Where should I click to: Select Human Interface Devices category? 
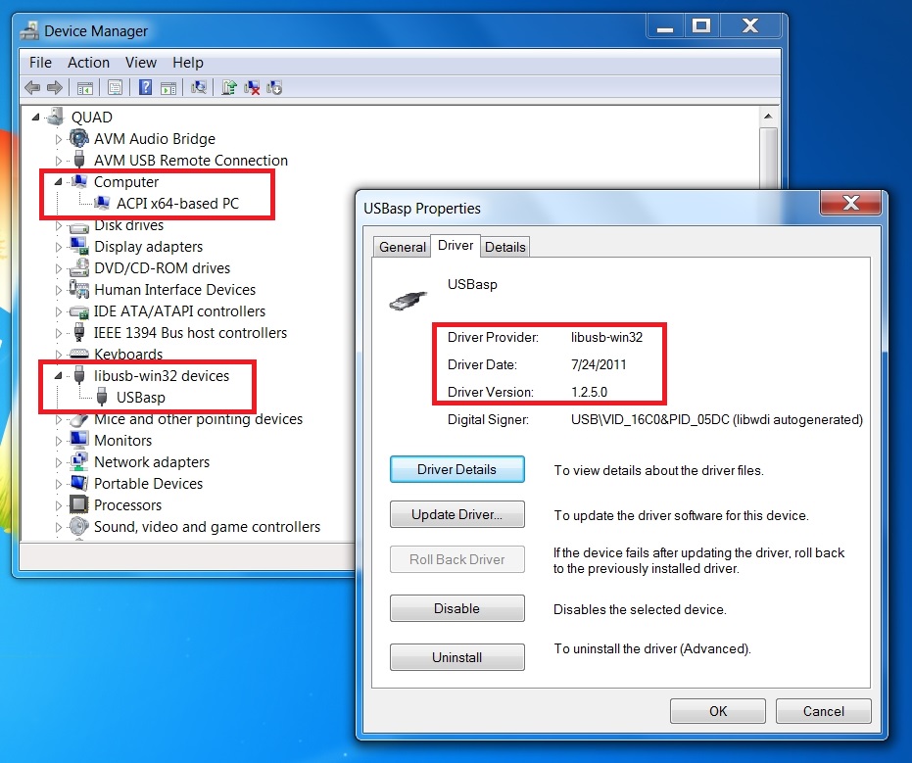pyautogui.click(x=174, y=290)
